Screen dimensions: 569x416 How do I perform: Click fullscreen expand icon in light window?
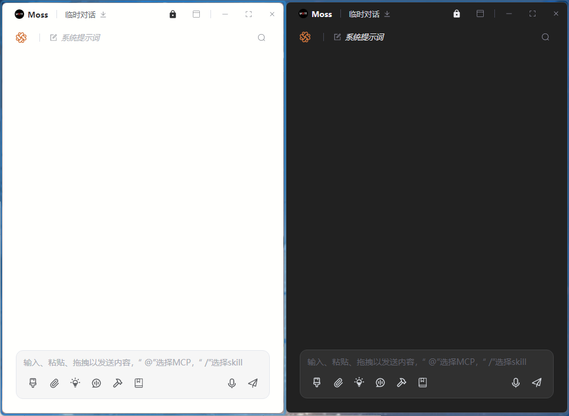tap(249, 14)
